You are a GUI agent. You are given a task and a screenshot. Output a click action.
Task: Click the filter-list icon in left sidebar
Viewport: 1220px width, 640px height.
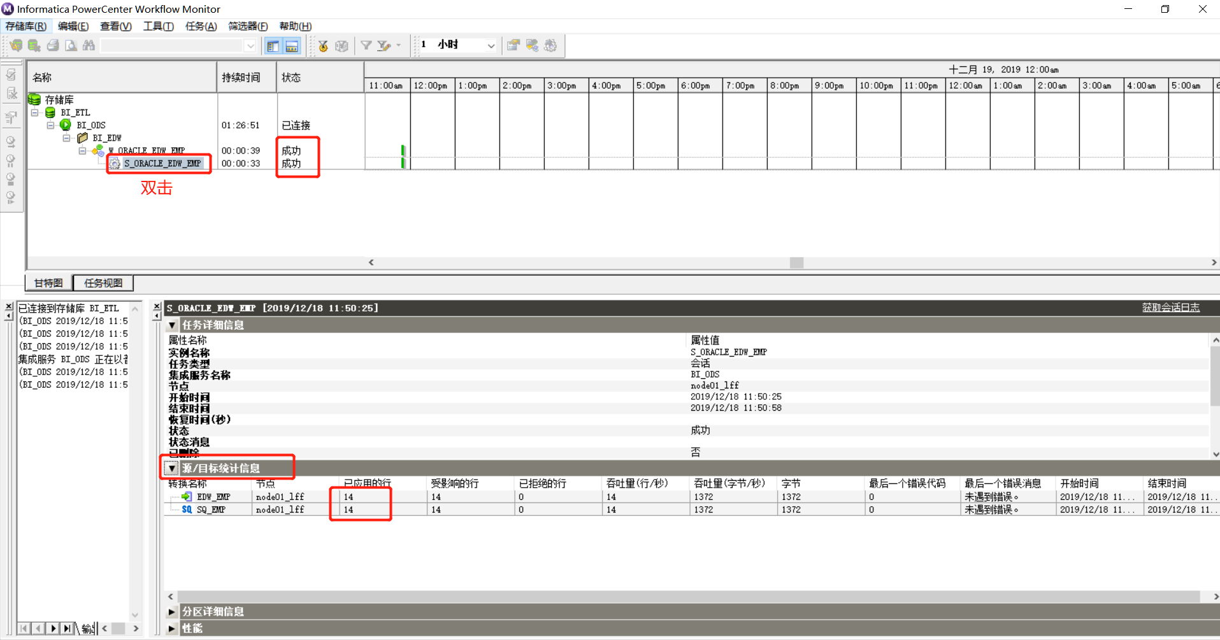(11, 117)
